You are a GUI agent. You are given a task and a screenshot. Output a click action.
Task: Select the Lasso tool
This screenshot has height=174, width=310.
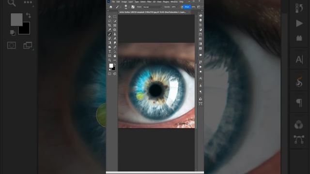pyautogui.click(x=109, y=21)
